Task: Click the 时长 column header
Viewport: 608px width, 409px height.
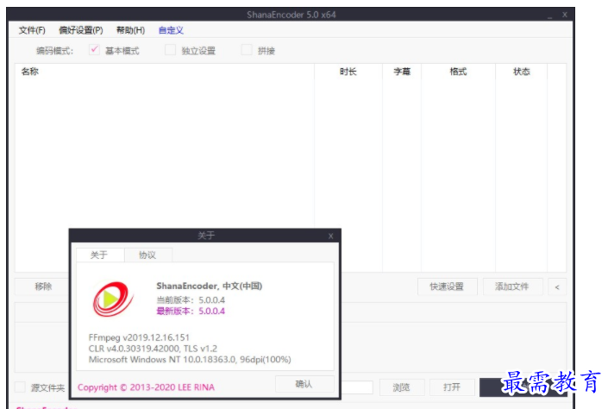Action: [348, 72]
